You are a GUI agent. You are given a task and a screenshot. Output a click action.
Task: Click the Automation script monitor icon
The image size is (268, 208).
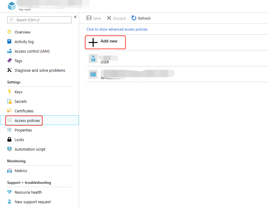[9, 149]
